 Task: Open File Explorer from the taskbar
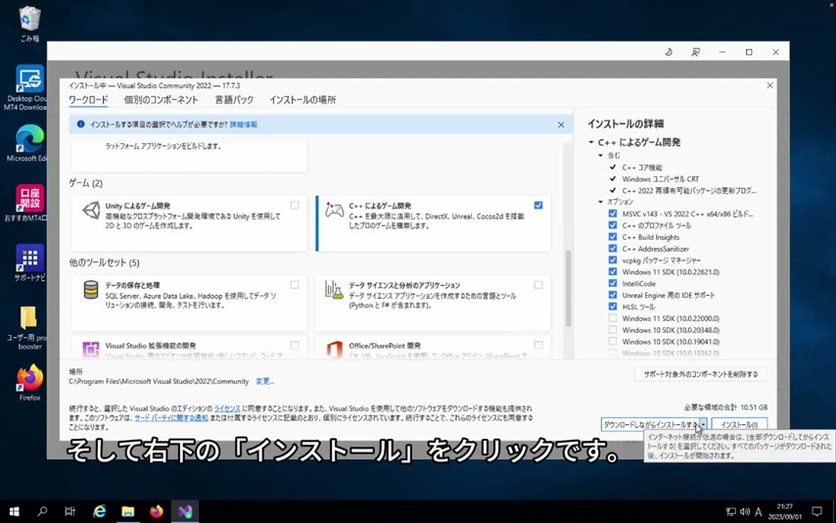pyautogui.click(x=128, y=512)
